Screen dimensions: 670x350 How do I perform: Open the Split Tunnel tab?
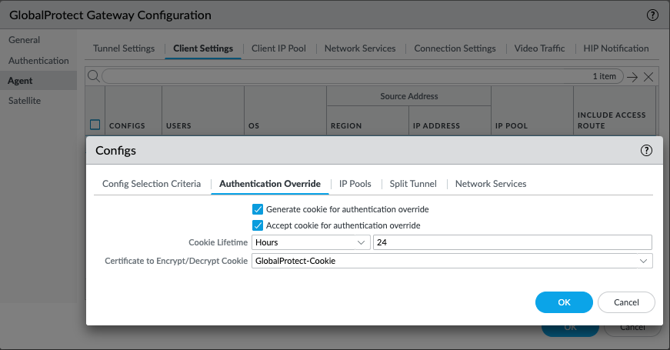click(x=413, y=184)
